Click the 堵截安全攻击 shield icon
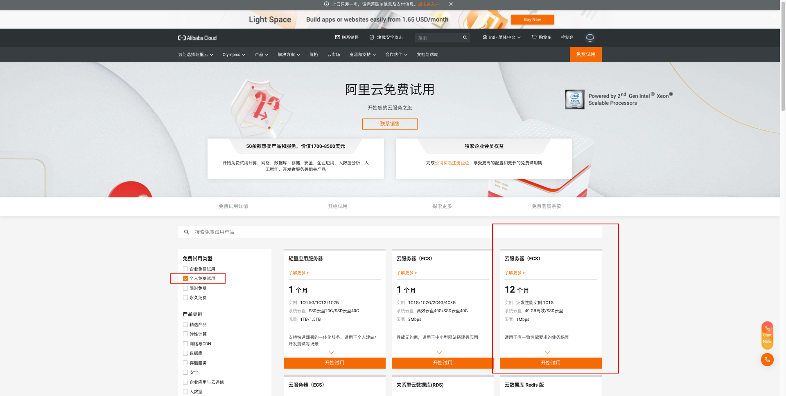The image size is (786, 396). pyautogui.click(x=372, y=38)
